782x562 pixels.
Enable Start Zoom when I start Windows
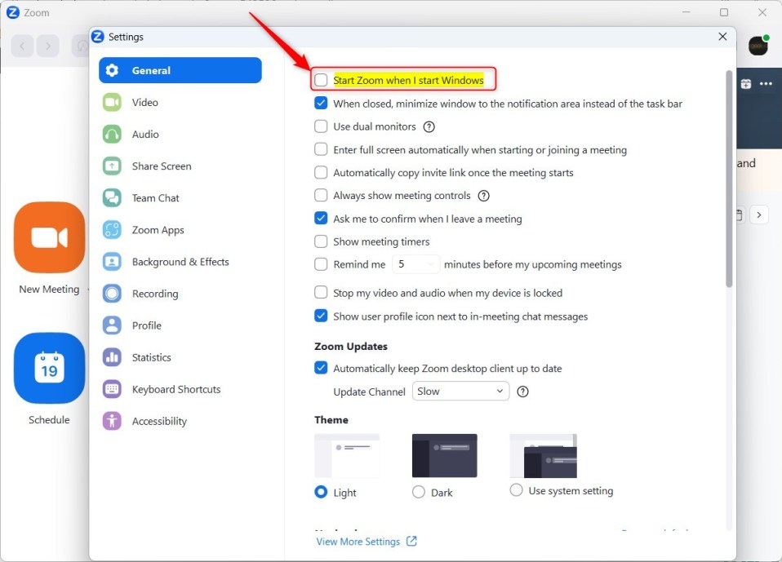coord(321,80)
